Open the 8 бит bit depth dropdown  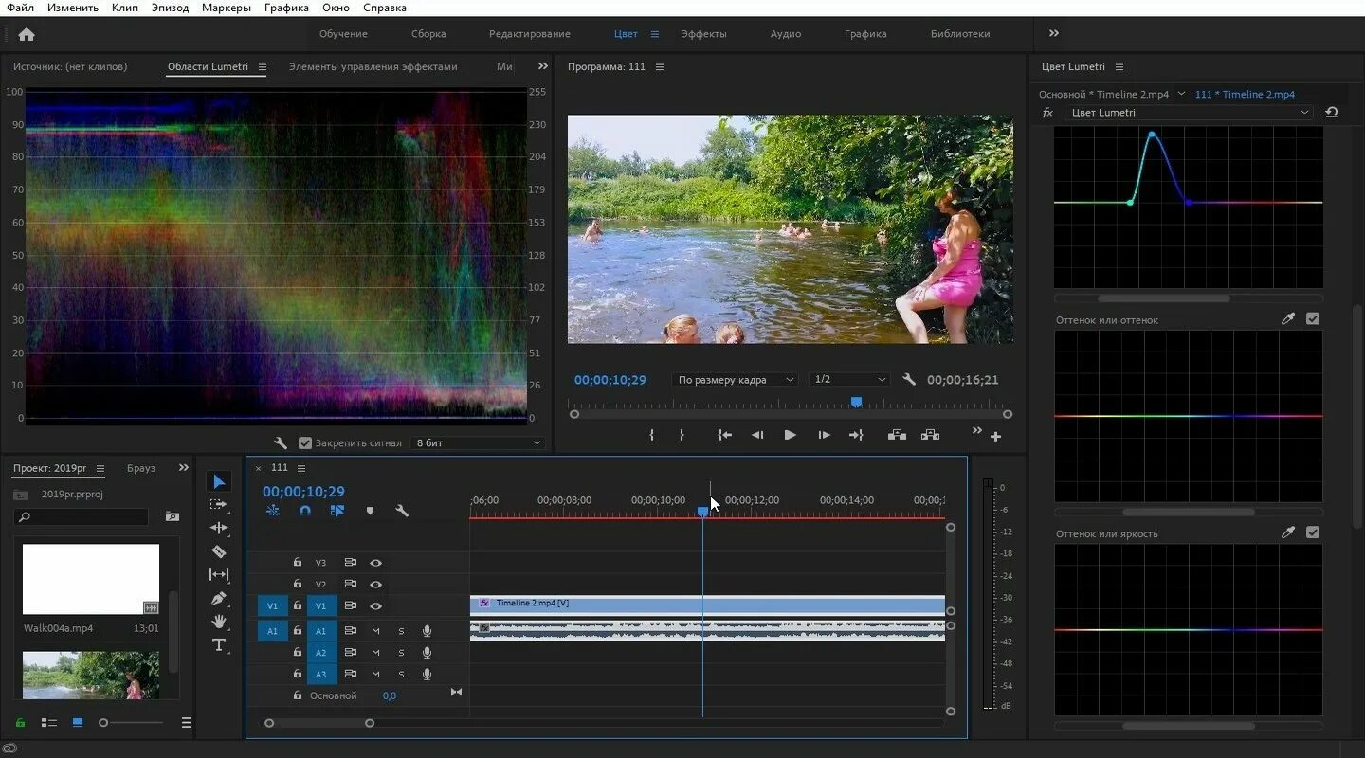(x=478, y=442)
